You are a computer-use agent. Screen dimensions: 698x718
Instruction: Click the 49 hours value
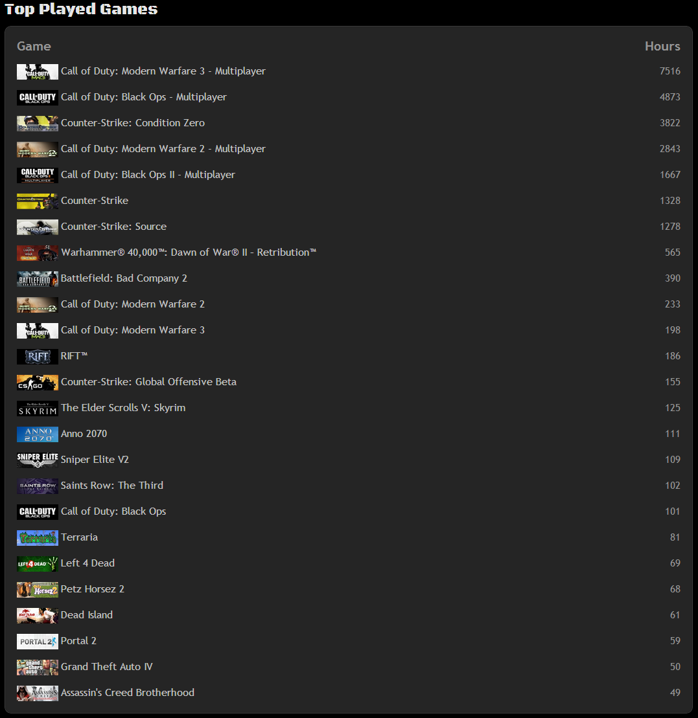point(675,692)
